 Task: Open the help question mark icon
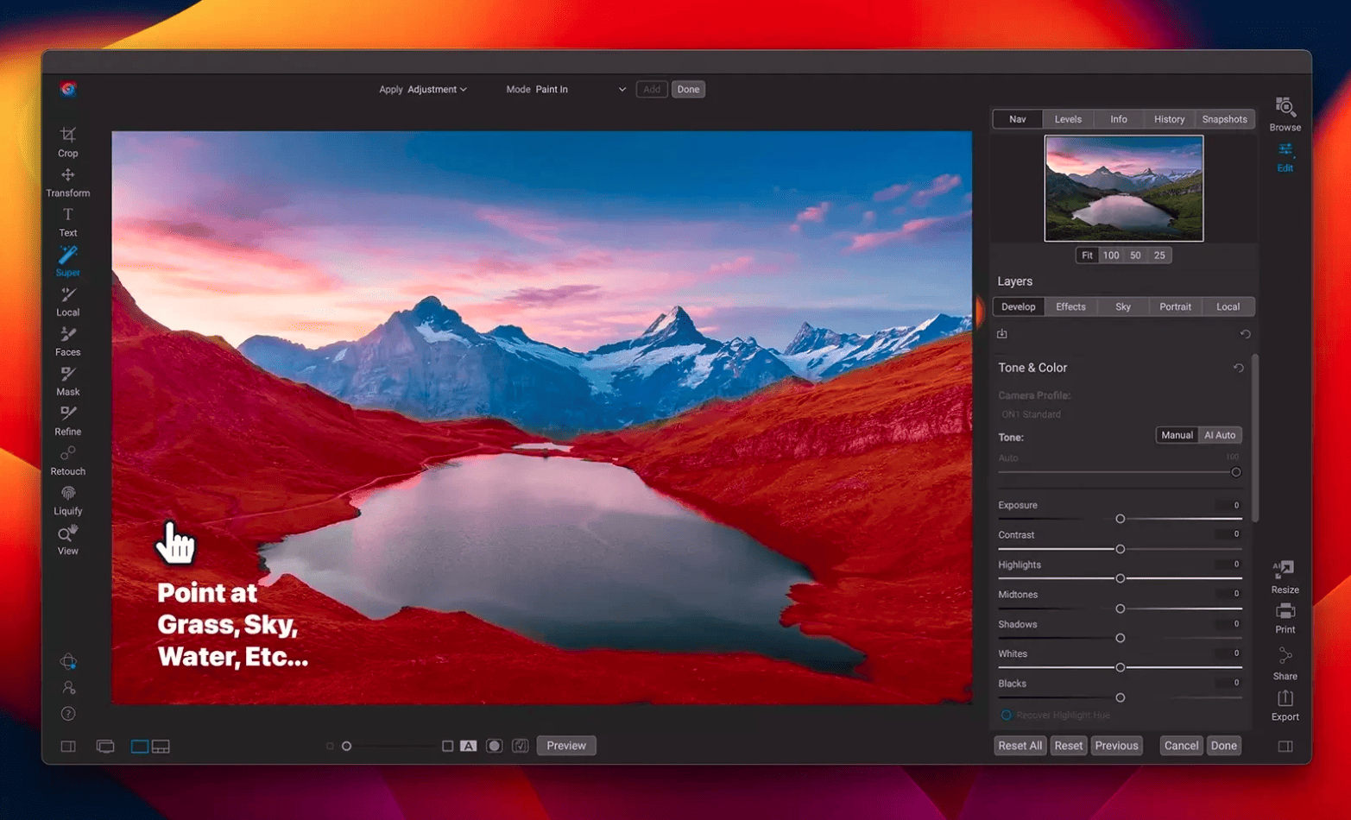coord(68,714)
